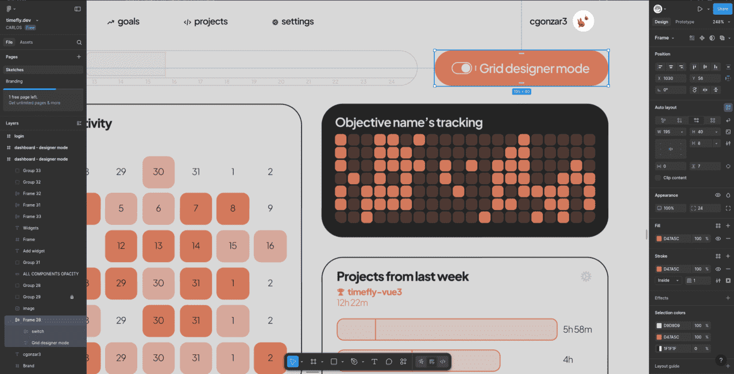This screenshot has height=374, width=734.
Task: Select the 'Group 29' layer
Action: [32, 297]
